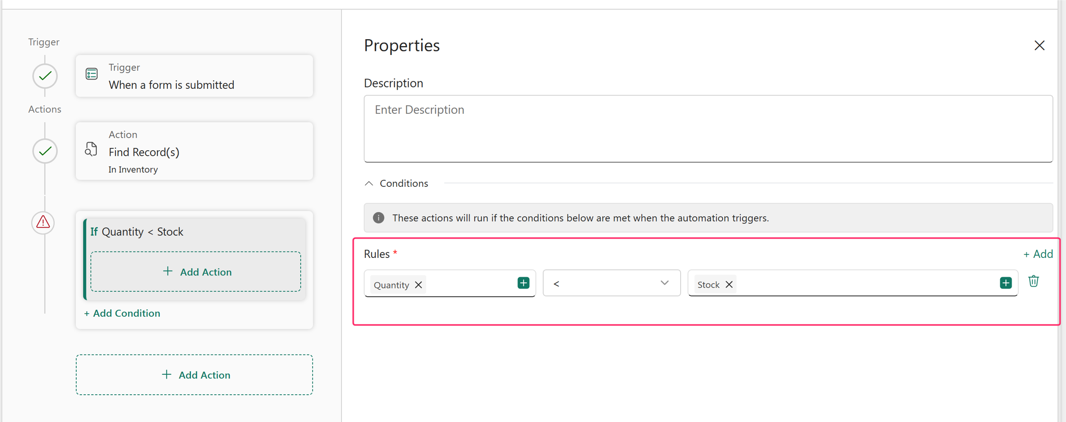Click the bottom Add Action button
This screenshot has height=422, width=1066.
[x=194, y=374]
